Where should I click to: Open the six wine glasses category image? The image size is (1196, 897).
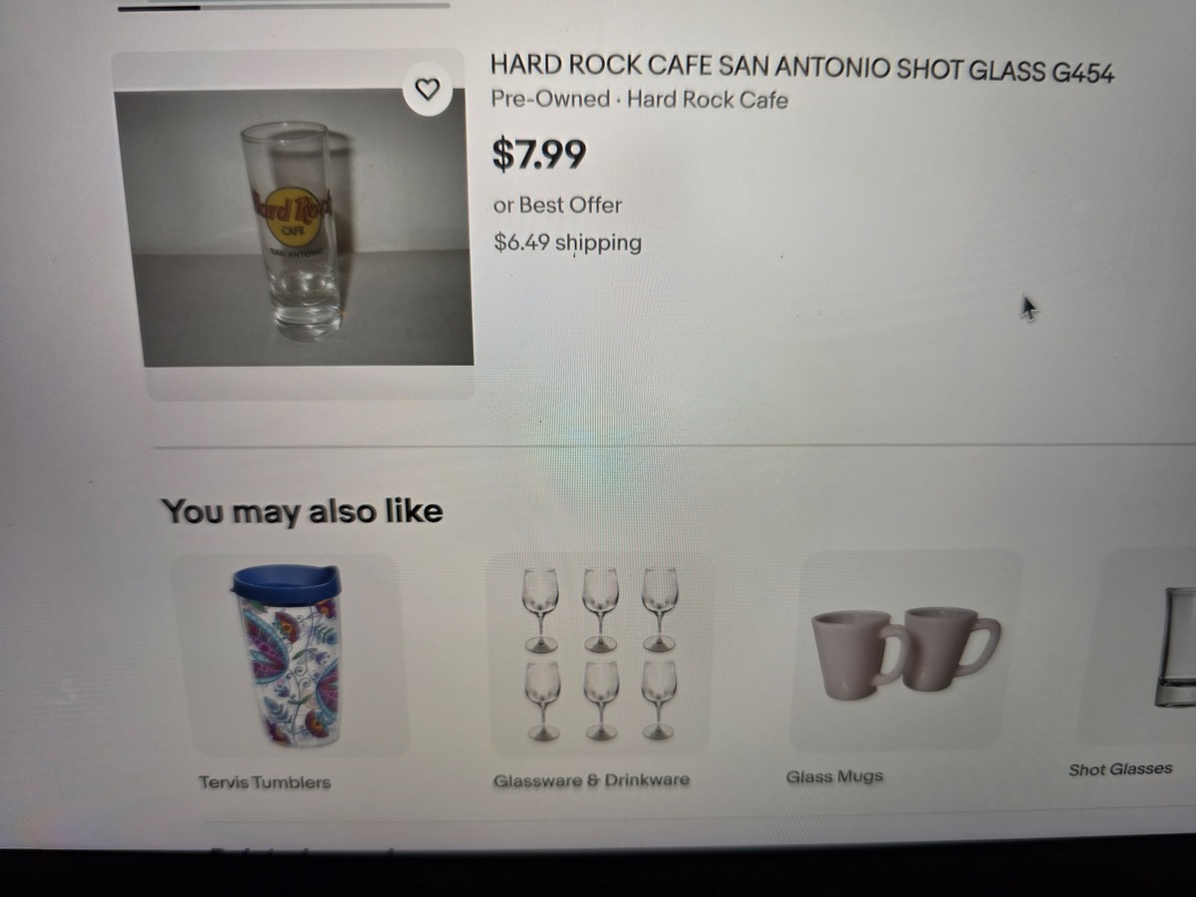[601, 654]
